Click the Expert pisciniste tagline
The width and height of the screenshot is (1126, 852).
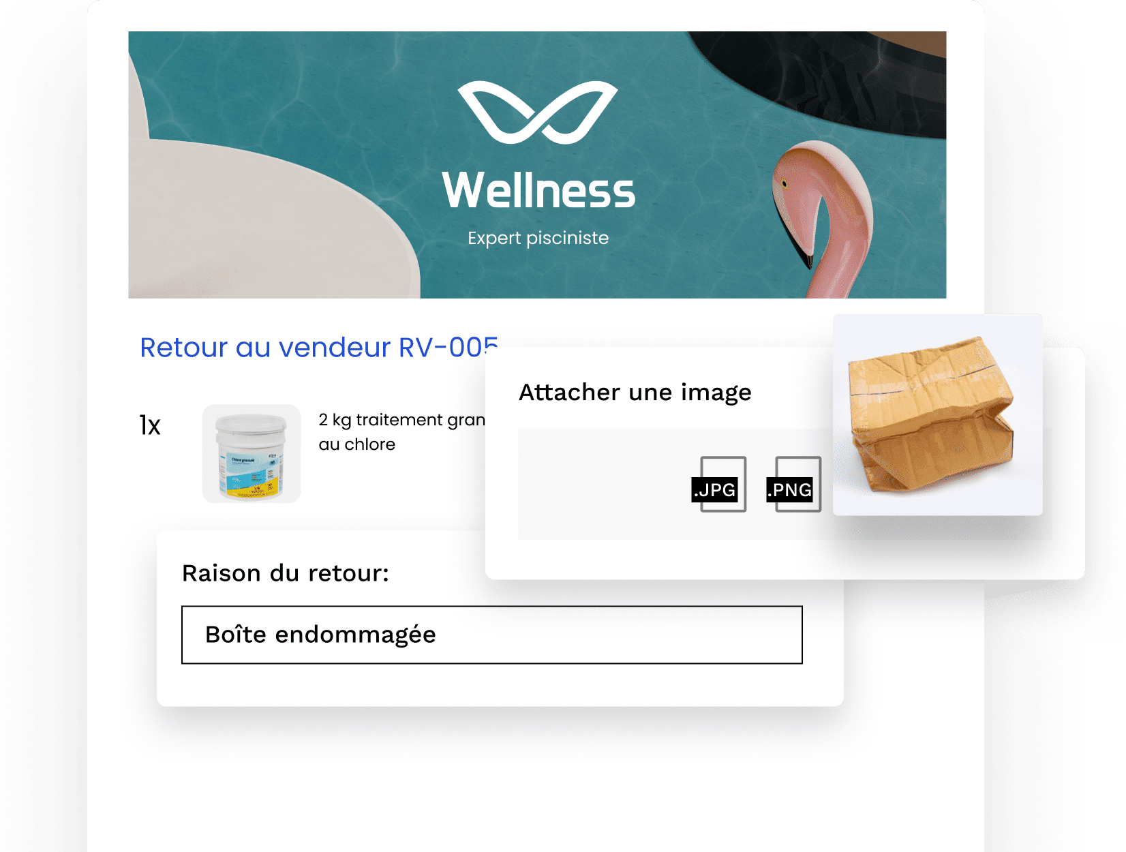538,238
